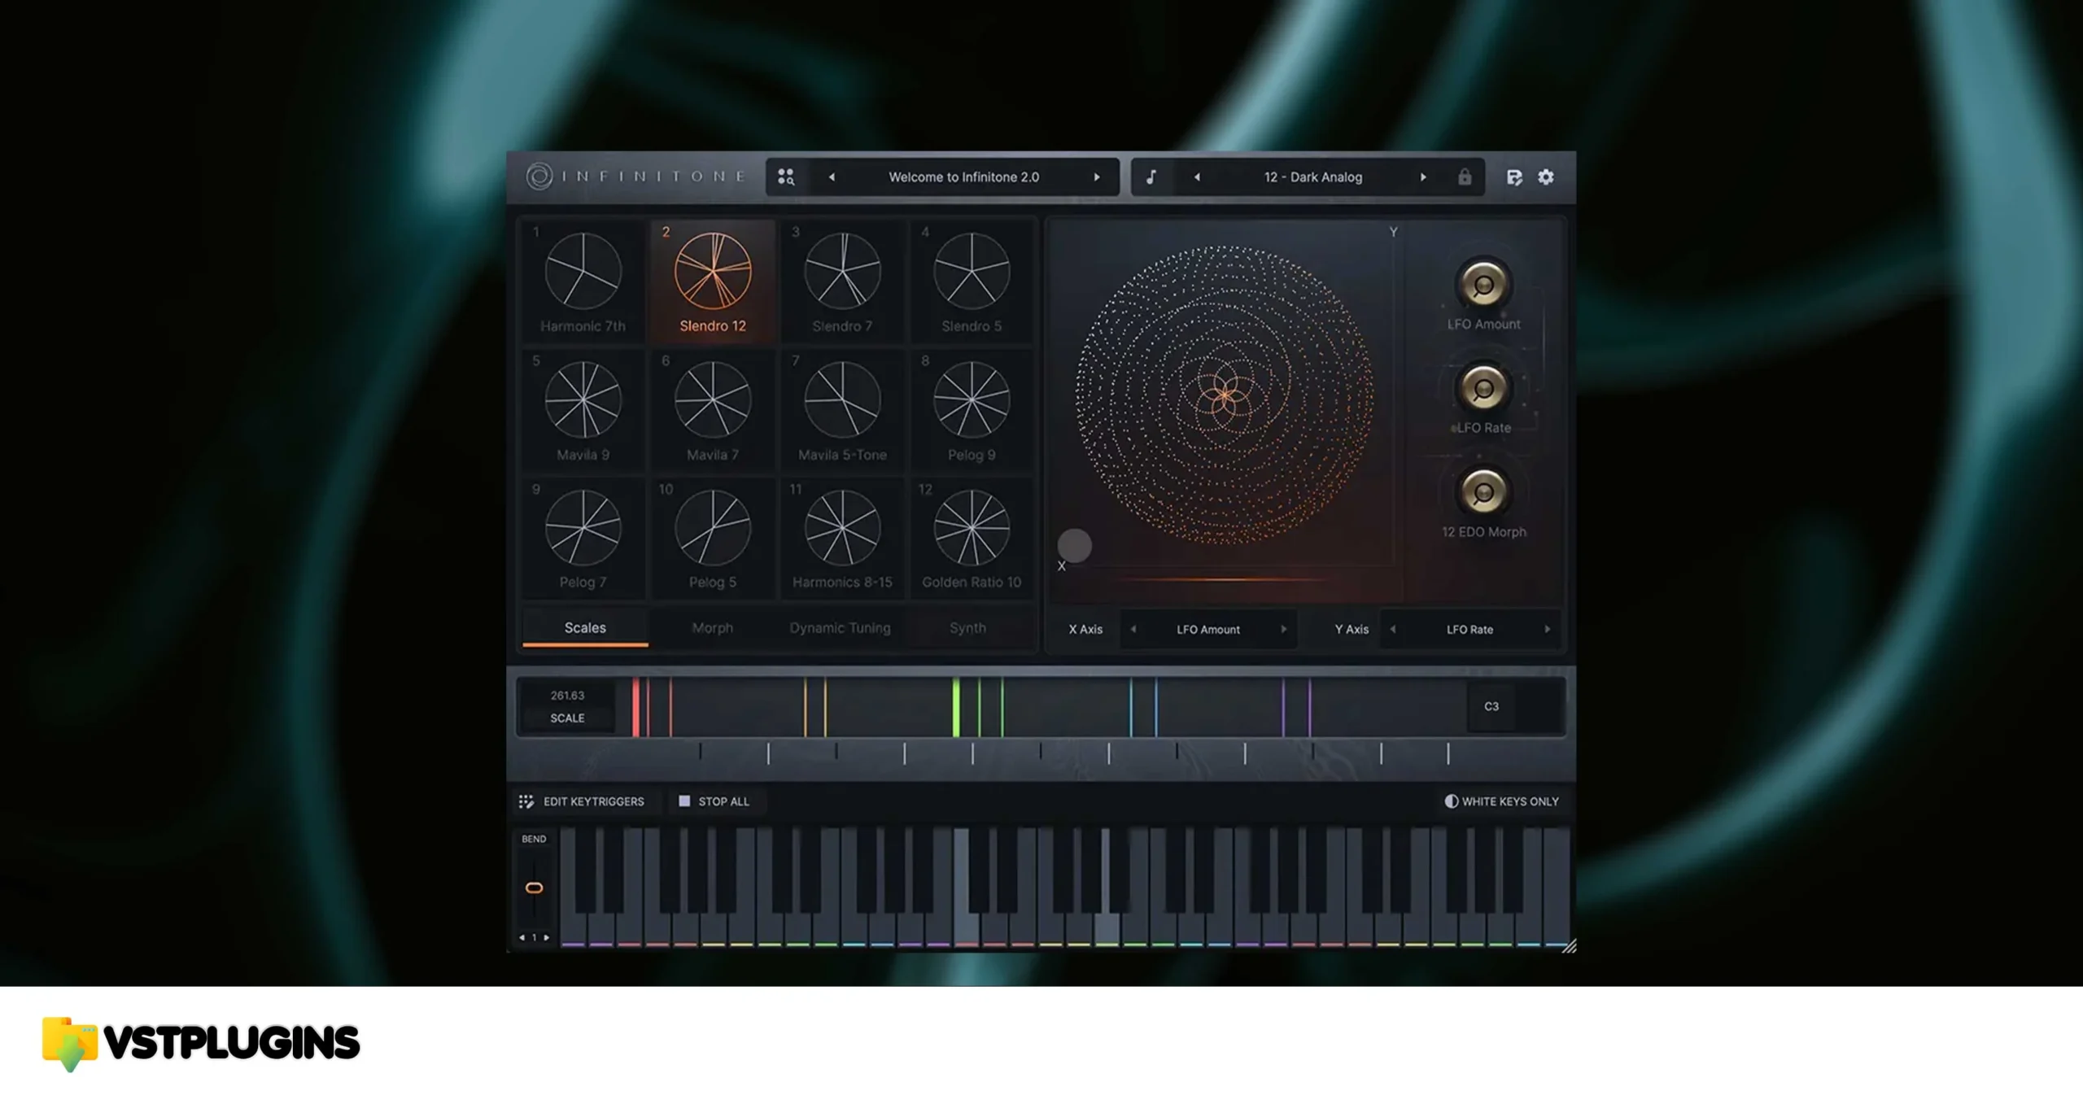Select the Pelog 5 scale slot
This screenshot has width=2083, height=1104.
(713, 538)
